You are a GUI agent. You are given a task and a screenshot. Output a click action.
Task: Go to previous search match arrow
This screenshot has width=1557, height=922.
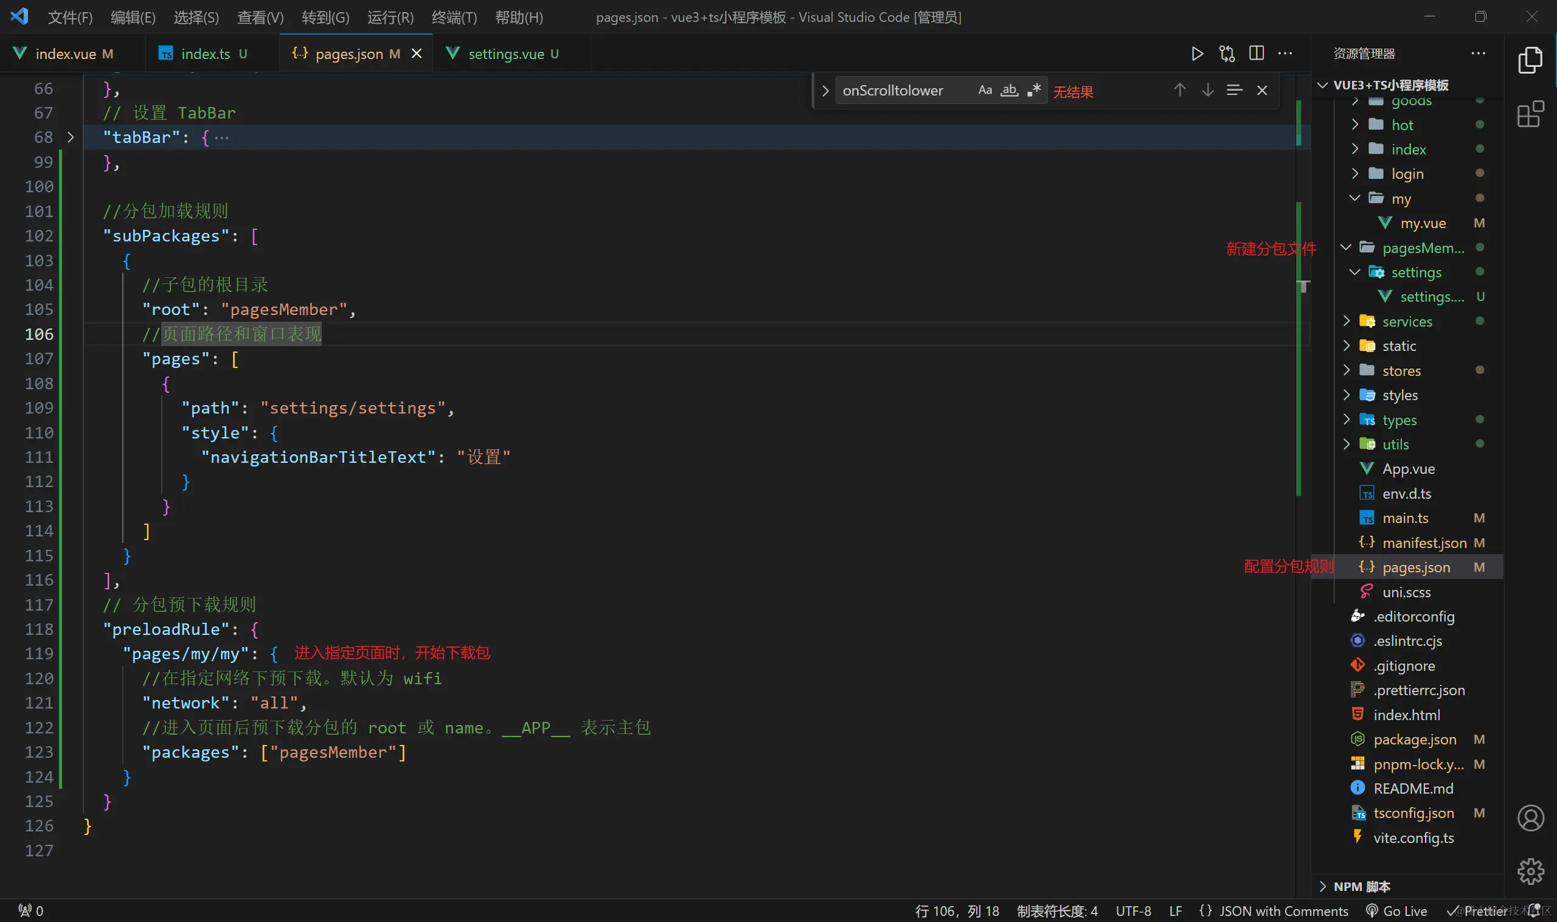(x=1179, y=90)
